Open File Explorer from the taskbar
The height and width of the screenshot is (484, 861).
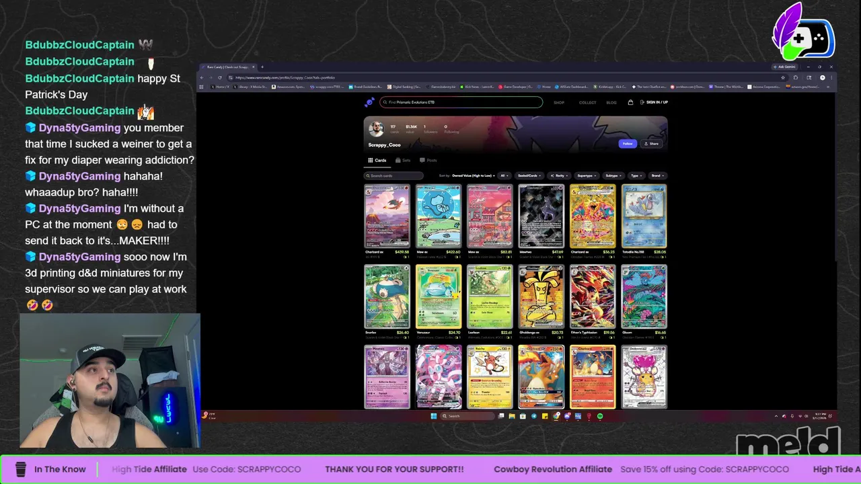(512, 416)
